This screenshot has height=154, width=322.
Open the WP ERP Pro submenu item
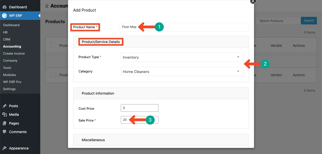(12, 82)
